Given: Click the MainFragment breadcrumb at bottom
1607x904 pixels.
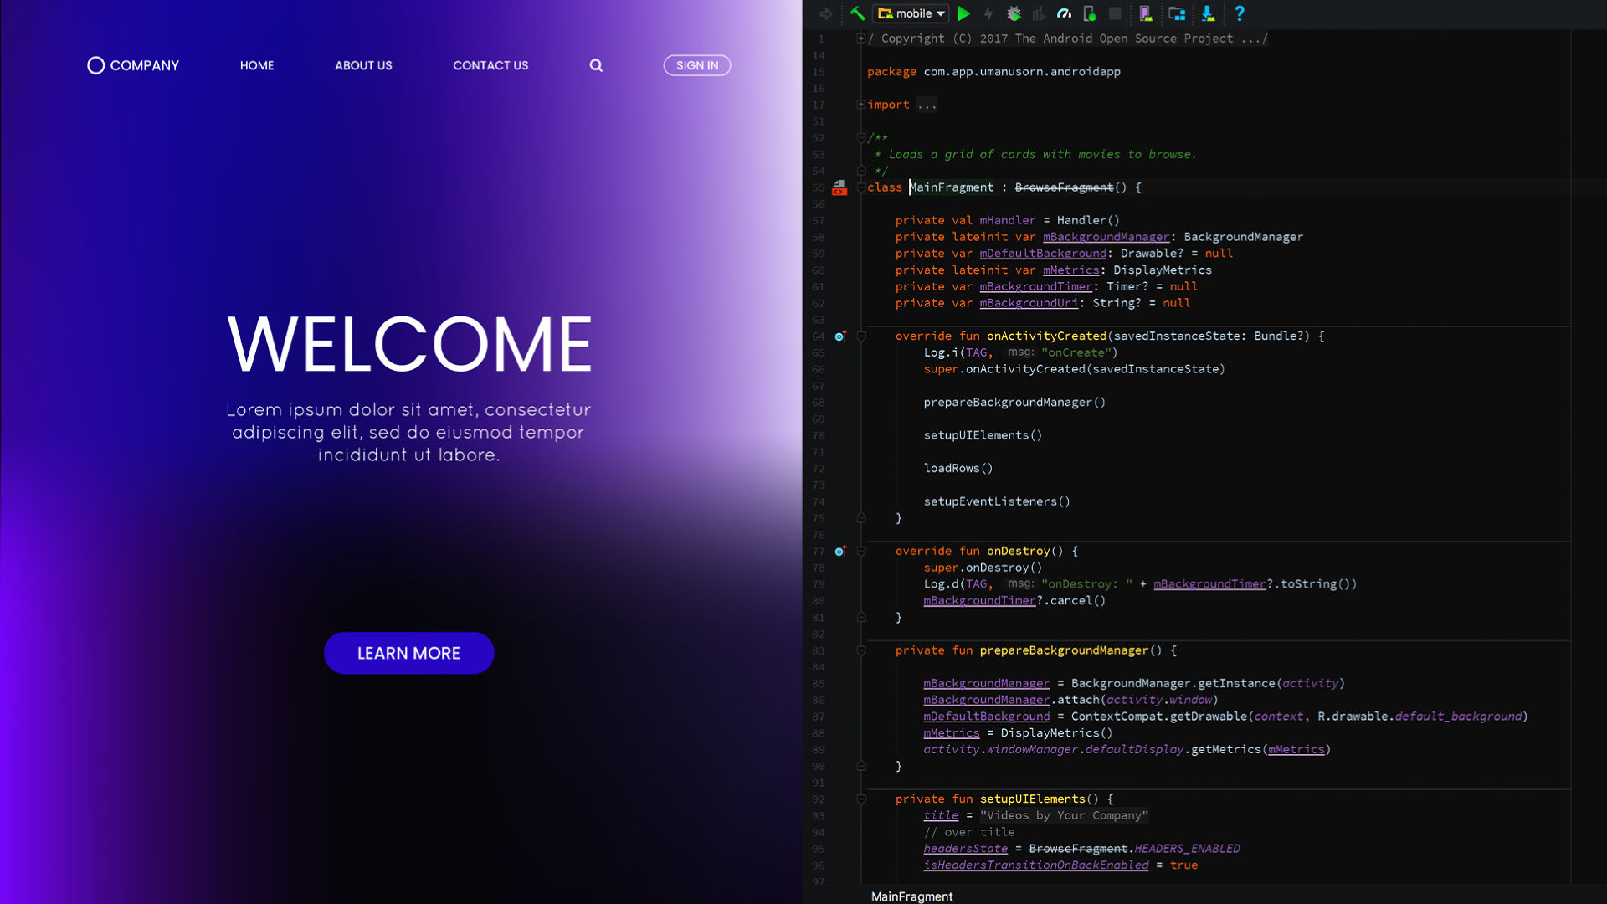Looking at the screenshot, I should click(911, 896).
